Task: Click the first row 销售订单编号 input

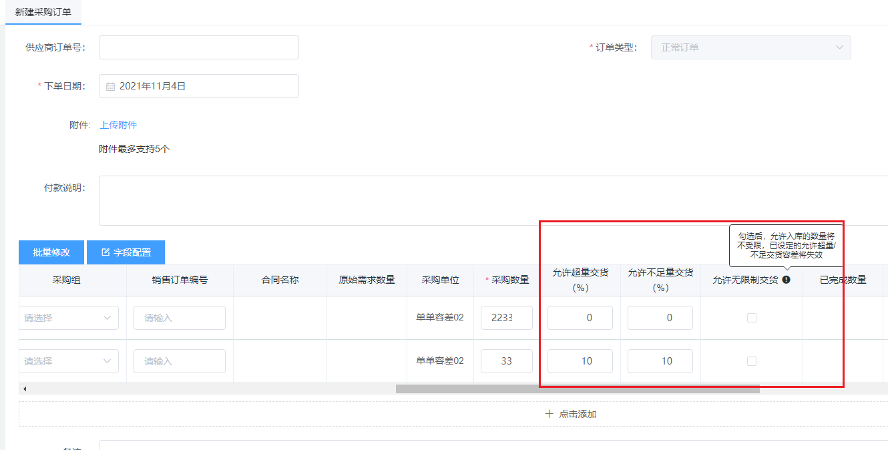Action: click(x=180, y=318)
